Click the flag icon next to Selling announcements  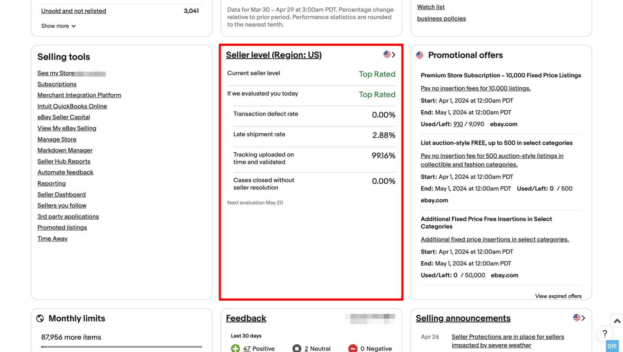click(576, 318)
